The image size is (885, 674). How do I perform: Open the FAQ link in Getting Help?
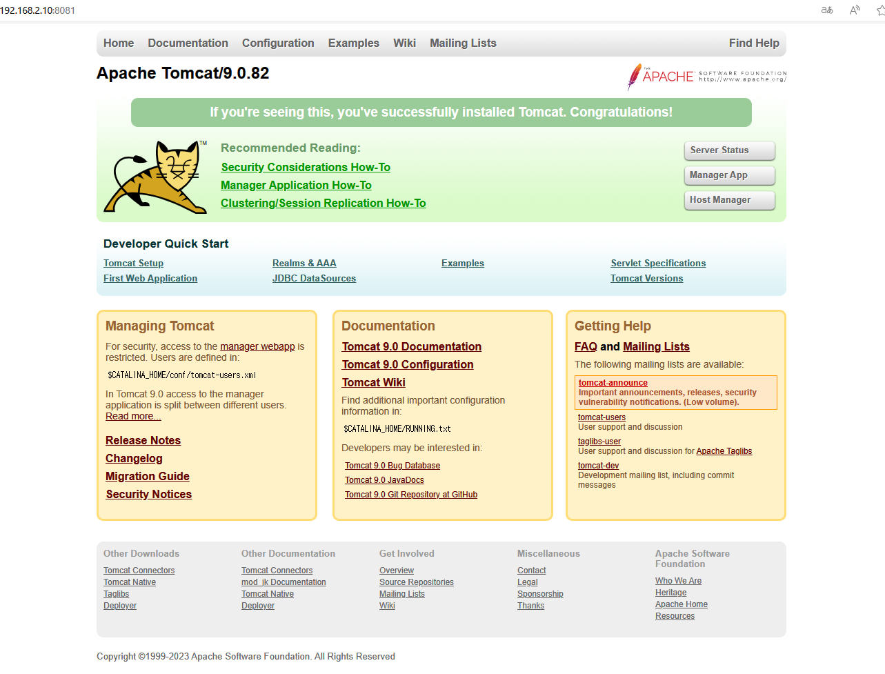pyautogui.click(x=586, y=346)
